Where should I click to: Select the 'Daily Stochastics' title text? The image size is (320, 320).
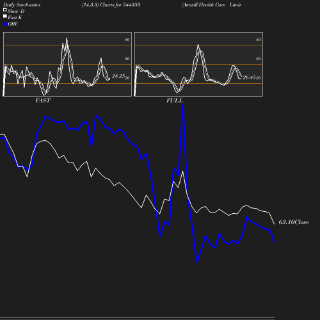[x=22, y=4]
